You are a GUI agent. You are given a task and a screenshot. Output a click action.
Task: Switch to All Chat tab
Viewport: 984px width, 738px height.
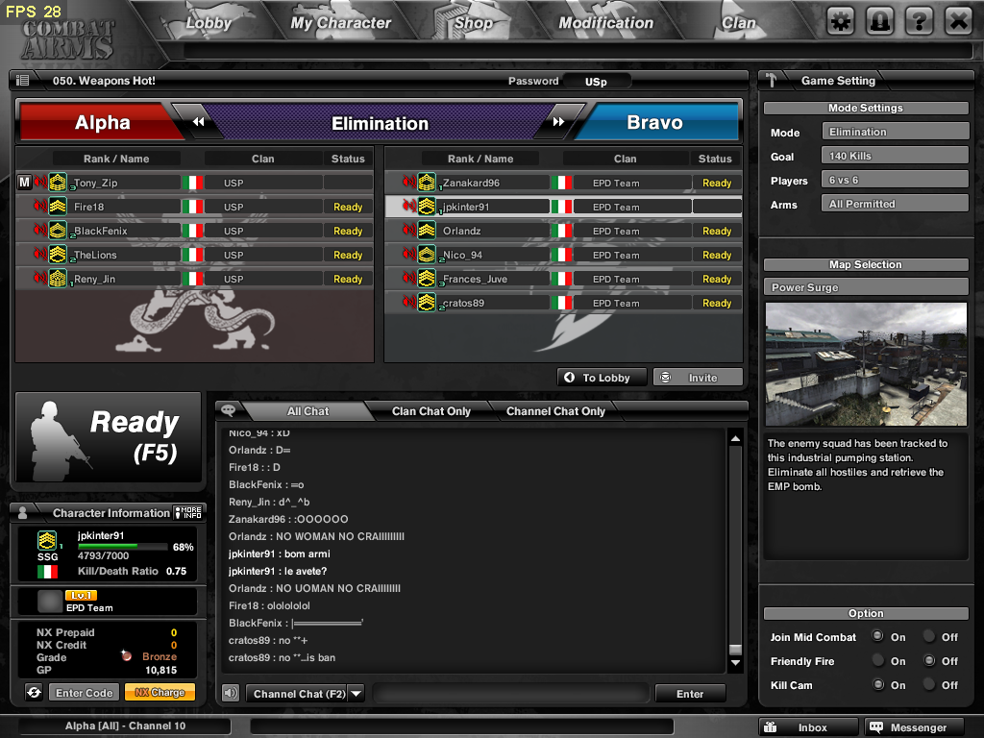tap(307, 411)
